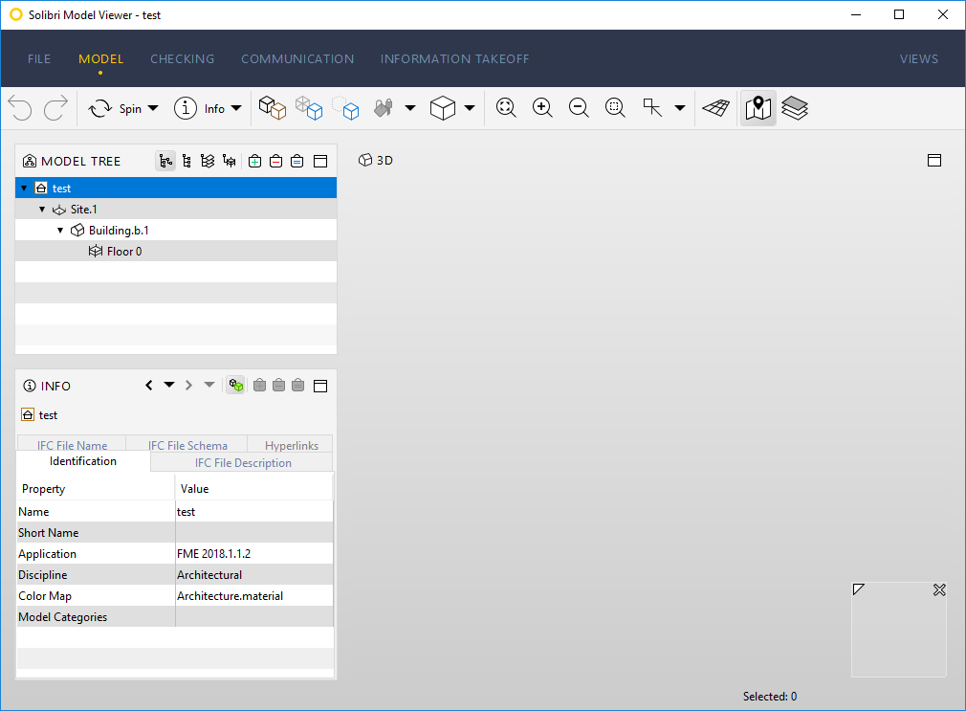Click Model Tree add to selection basket
966x711 pixels.
pyautogui.click(x=254, y=162)
